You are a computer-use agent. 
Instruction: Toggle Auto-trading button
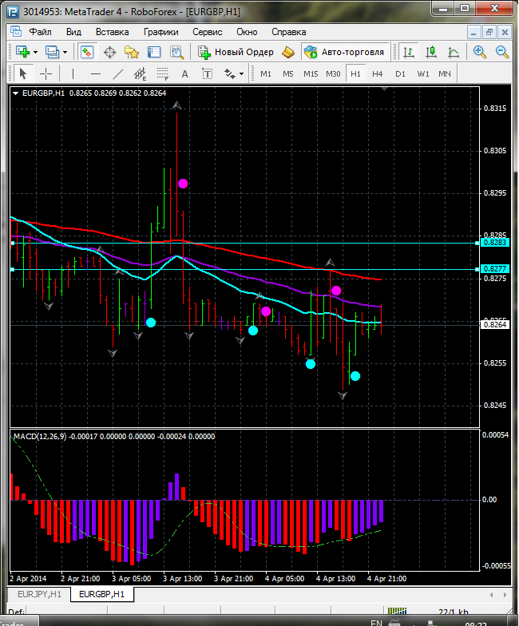[344, 52]
